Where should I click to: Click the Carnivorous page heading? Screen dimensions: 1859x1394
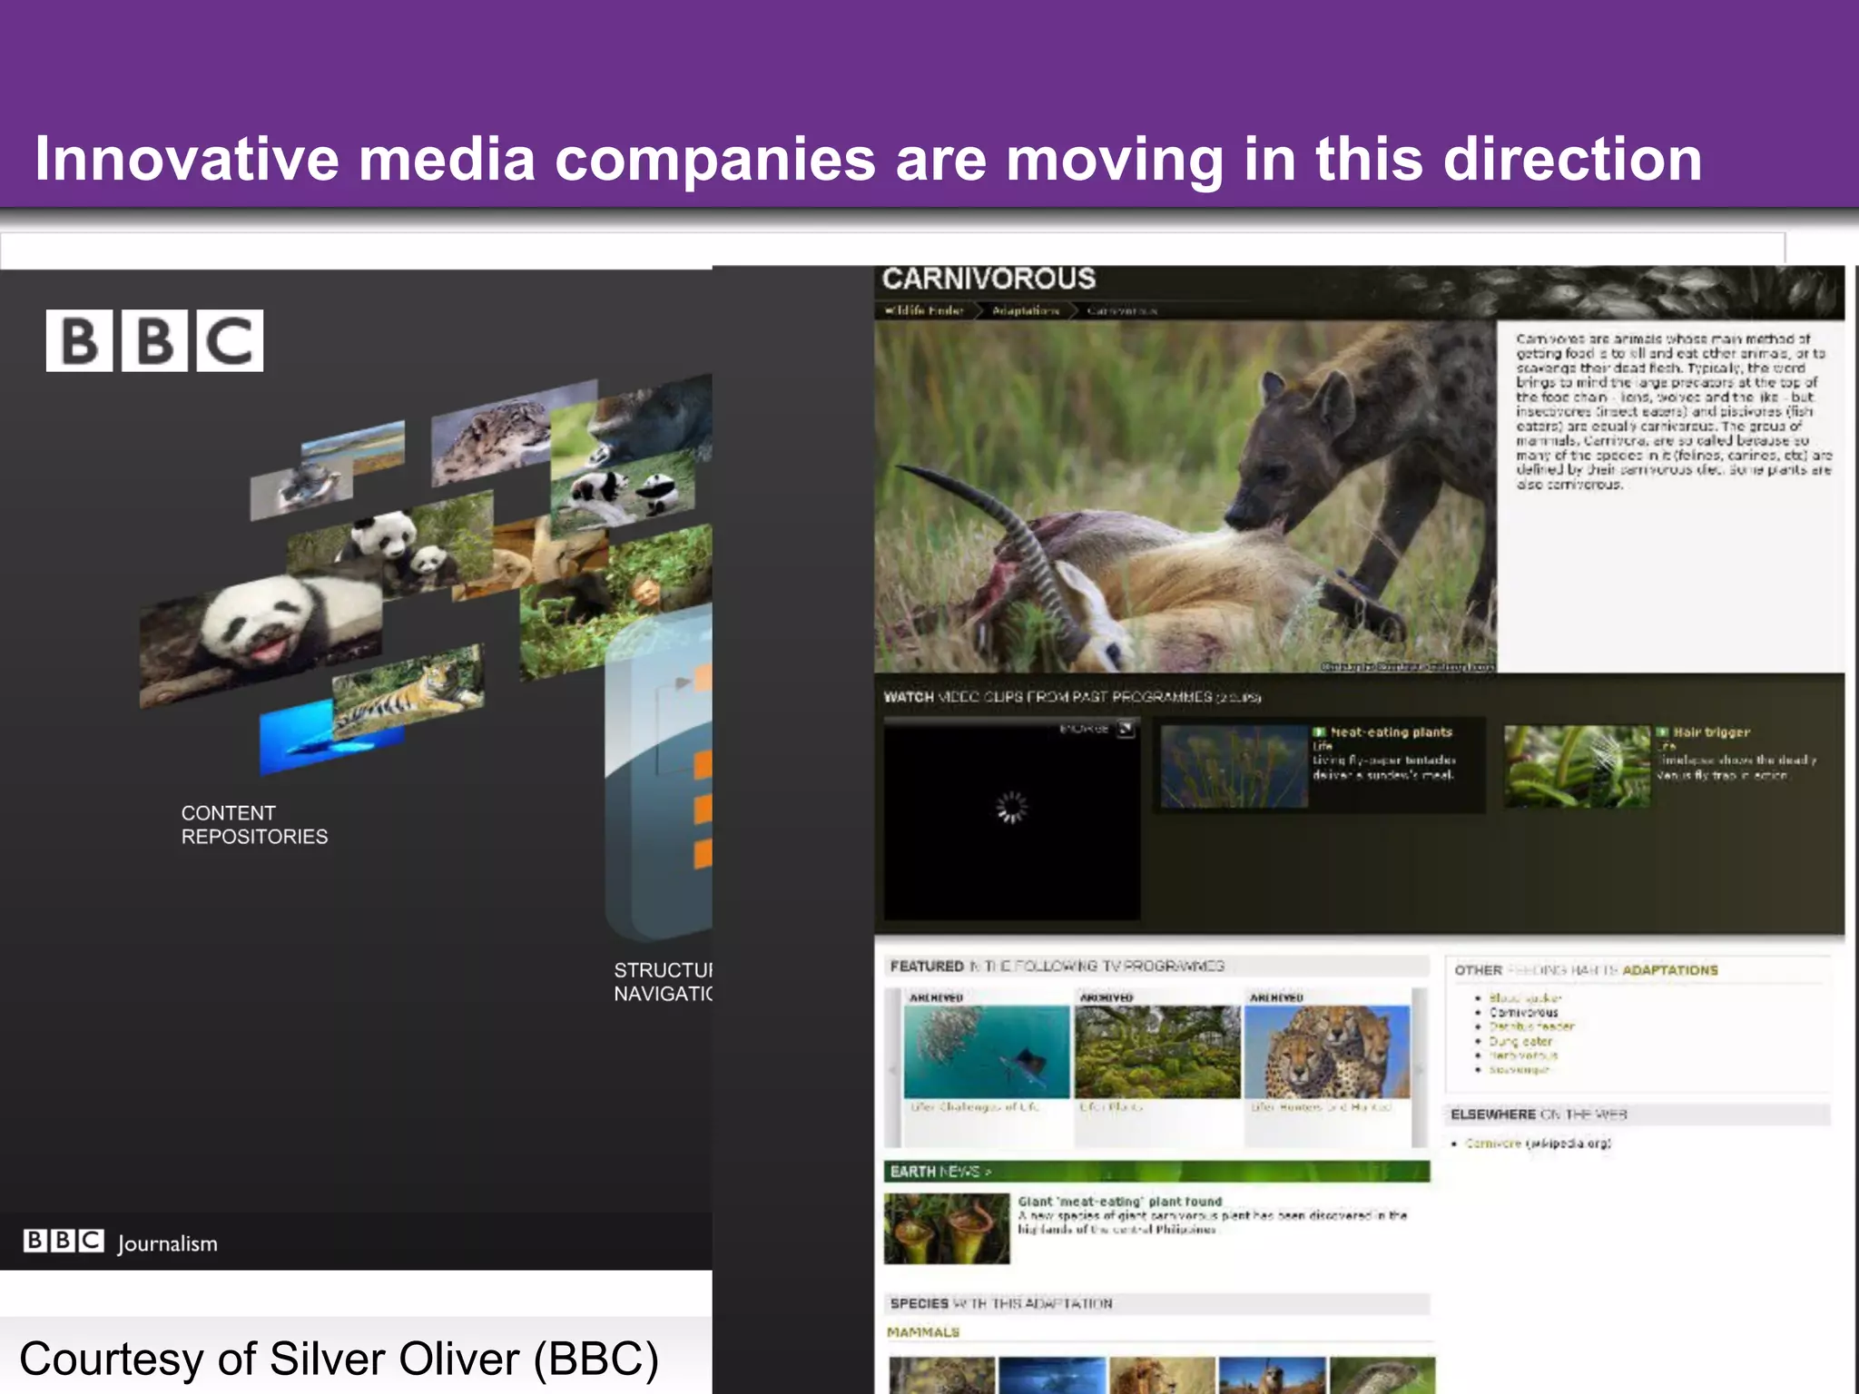[x=989, y=279]
